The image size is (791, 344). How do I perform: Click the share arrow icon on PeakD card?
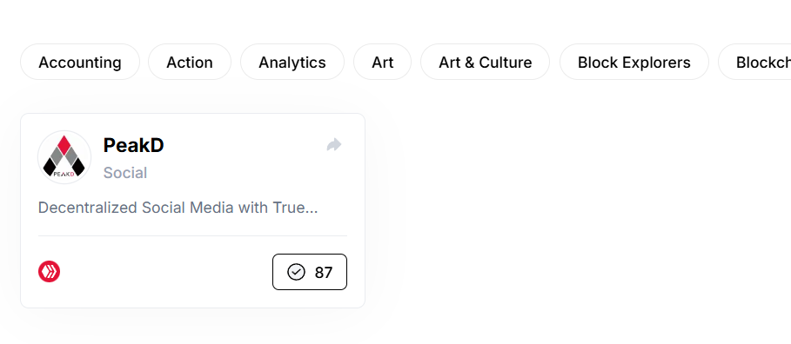[x=334, y=145]
